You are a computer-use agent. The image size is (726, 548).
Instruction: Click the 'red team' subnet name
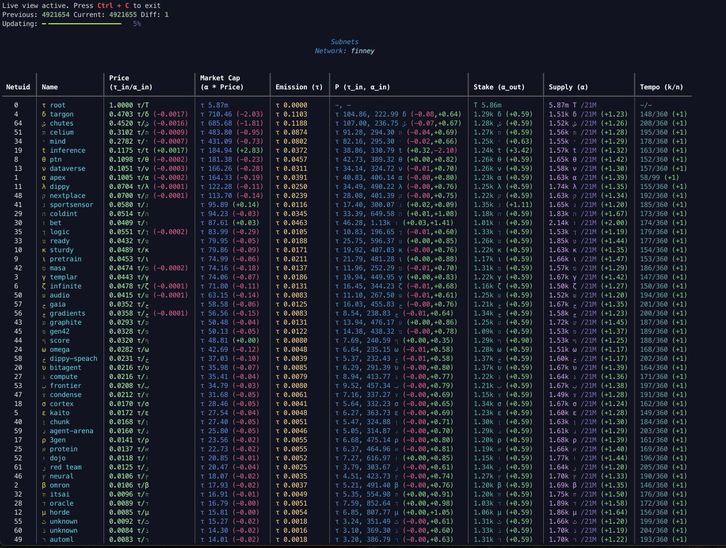pos(66,467)
